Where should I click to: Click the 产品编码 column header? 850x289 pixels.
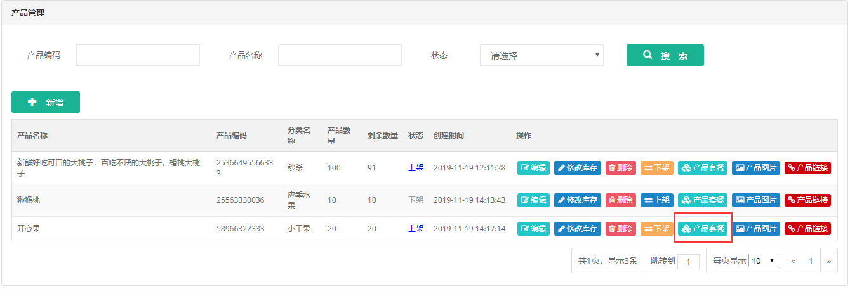(232, 136)
